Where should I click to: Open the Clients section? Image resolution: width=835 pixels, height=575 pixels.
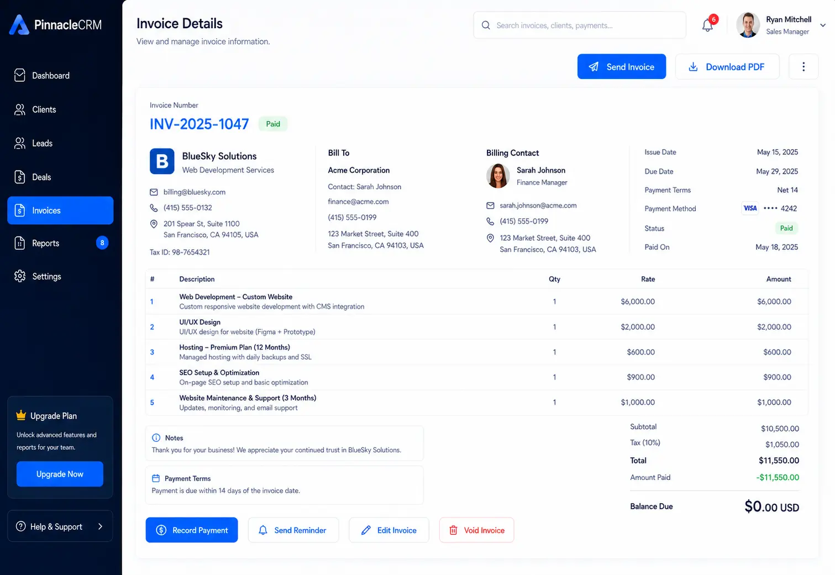[60, 109]
